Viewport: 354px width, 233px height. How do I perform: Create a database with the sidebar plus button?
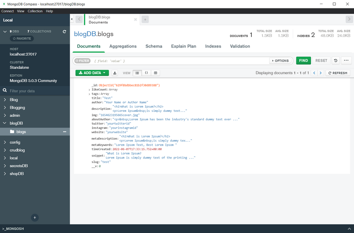(x=35, y=217)
